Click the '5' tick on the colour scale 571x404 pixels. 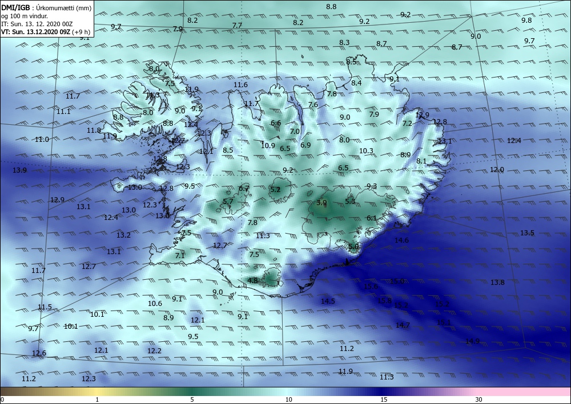(x=192, y=400)
